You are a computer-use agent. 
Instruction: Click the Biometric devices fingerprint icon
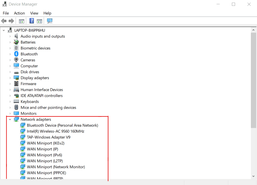click(x=16, y=48)
